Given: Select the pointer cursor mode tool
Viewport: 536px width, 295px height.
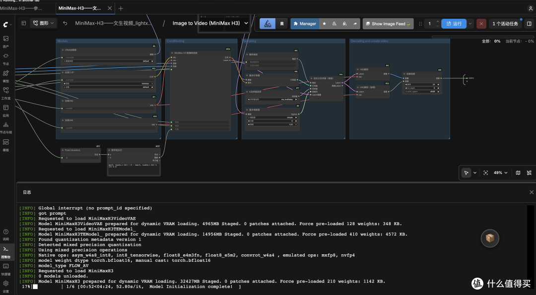Looking at the screenshot, I should click(x=466, y=173).
